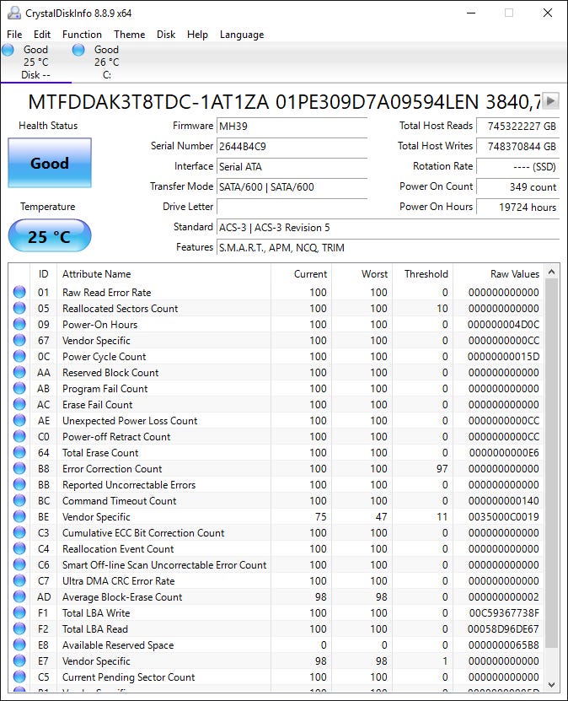Click the Serial Number field 2644B4C9
568x701 pixels.
(292, 146)
